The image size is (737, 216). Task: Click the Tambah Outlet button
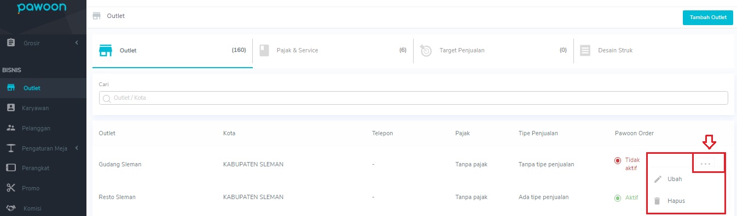point(707,17)
